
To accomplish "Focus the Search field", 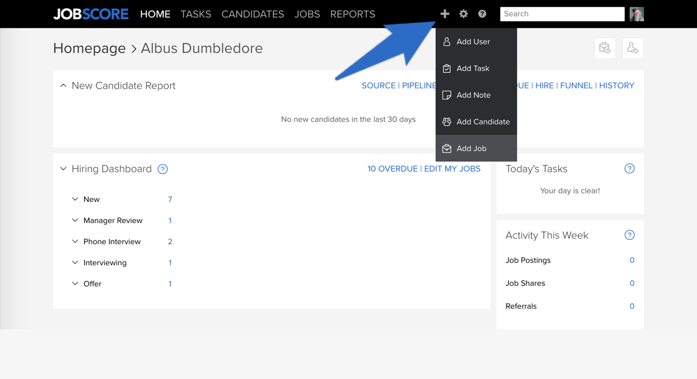I will point(563,14).
